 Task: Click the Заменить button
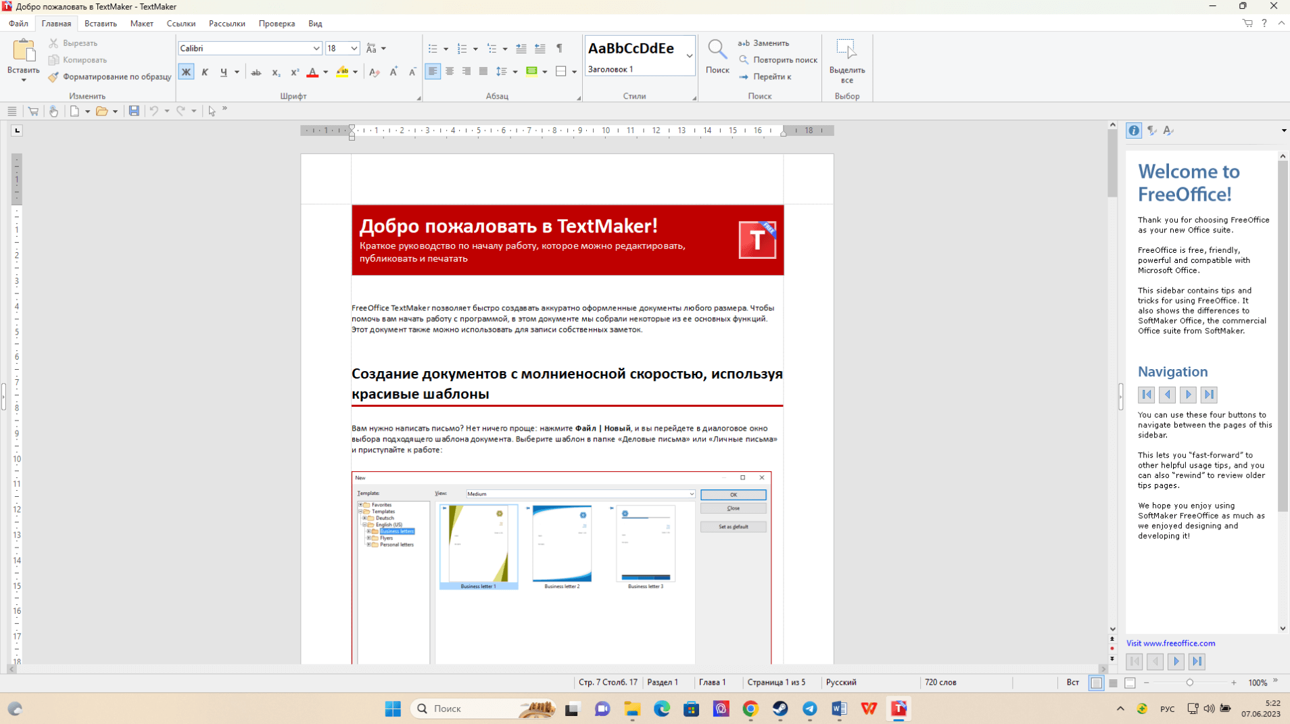pyautogui.click(x=764, y=43)
